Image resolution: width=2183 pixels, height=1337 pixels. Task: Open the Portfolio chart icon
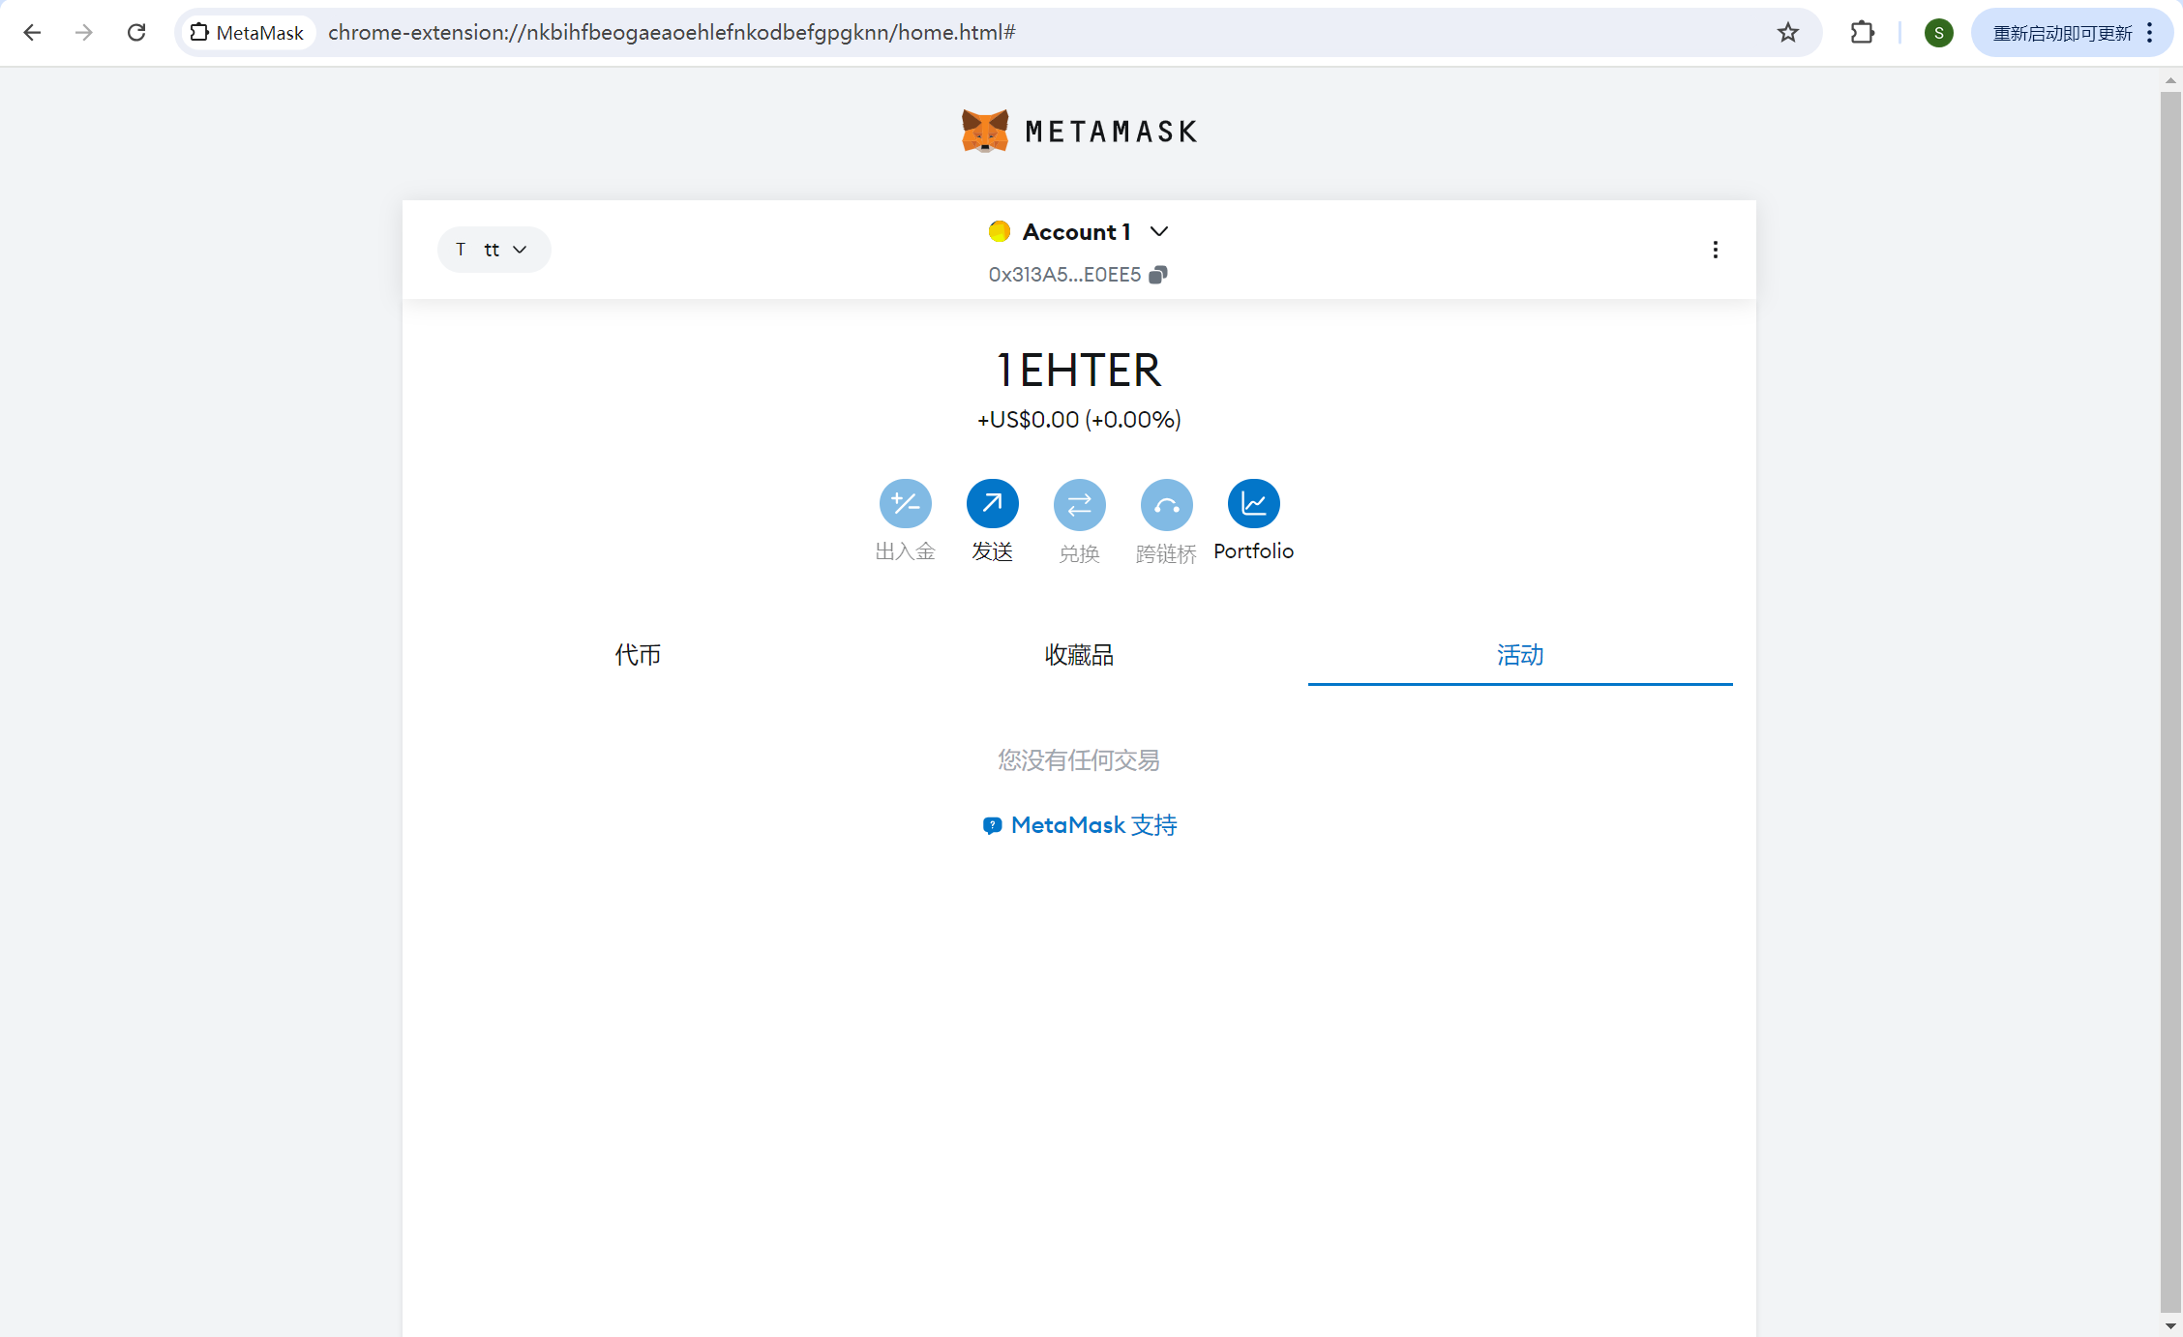[1253, 504]
